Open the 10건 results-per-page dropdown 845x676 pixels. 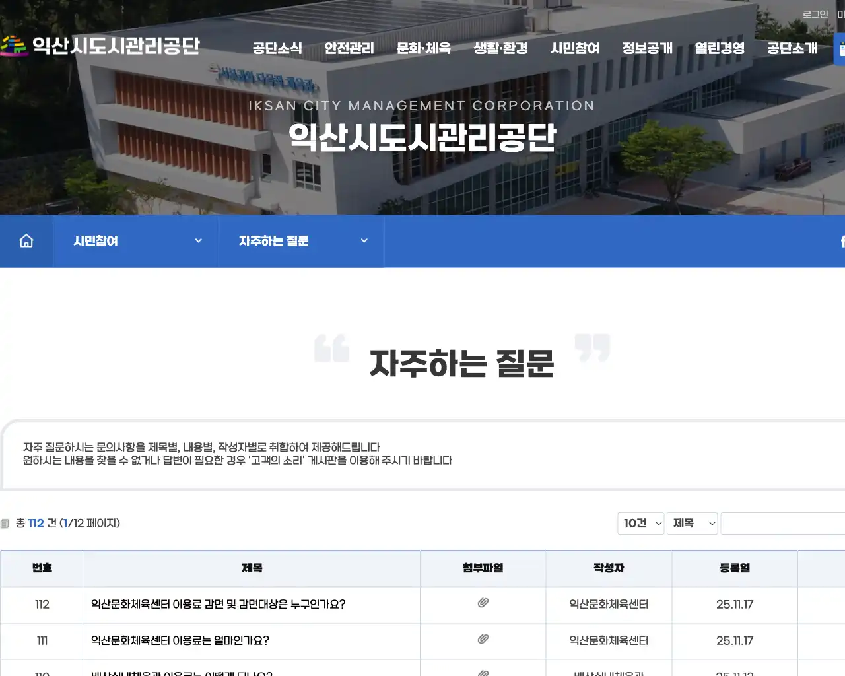click(x=640, y=523)
